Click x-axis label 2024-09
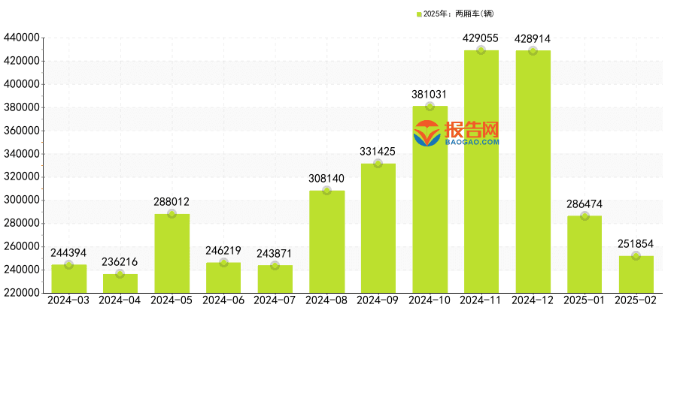The height and width of the screenshot is (398, 677). (378, 300)
